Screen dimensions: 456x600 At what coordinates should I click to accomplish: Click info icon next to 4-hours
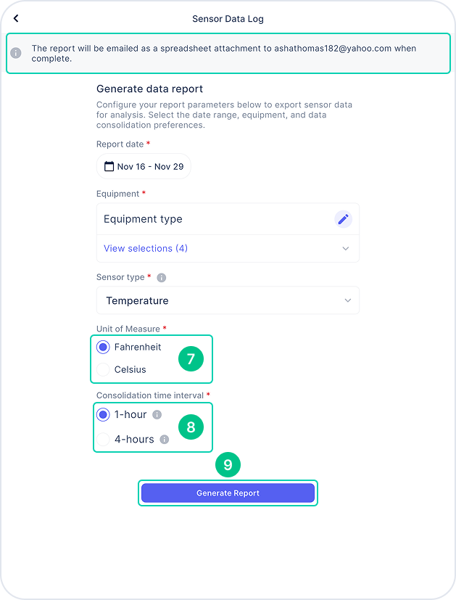[165, 439]
